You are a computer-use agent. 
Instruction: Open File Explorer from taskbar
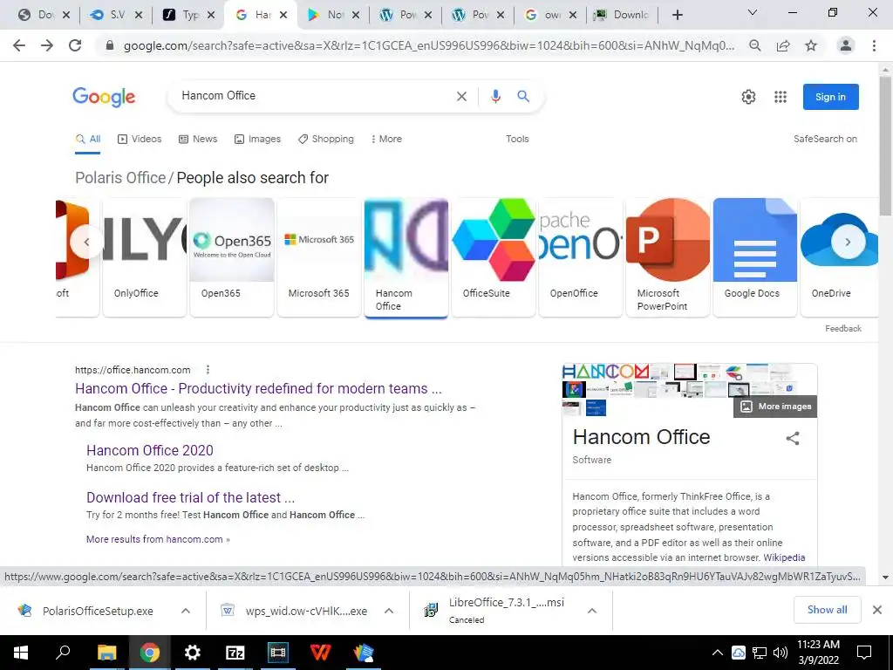[x=106, y=653]
